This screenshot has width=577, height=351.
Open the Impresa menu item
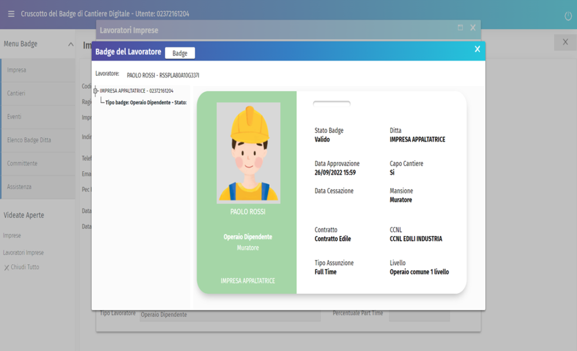click(17, 70)
